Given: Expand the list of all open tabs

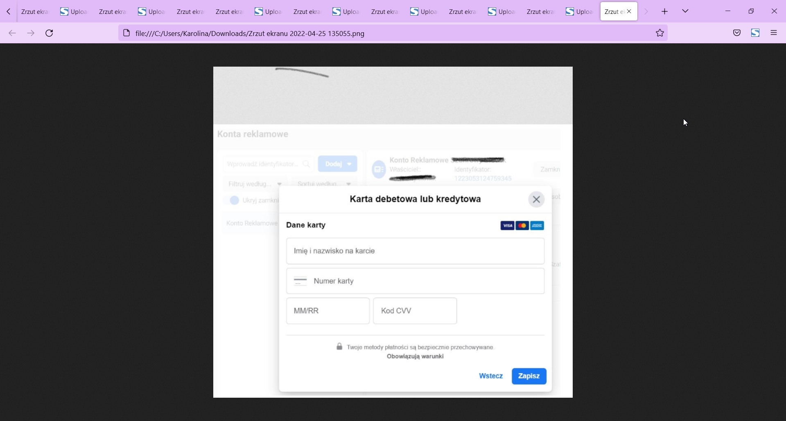Looking at the screenshot, I should tap(685, 11).
